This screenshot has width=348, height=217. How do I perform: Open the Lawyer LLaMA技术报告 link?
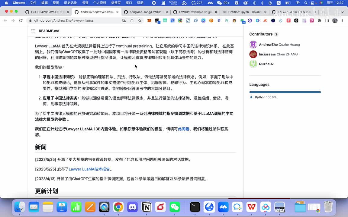click(89, 169)
